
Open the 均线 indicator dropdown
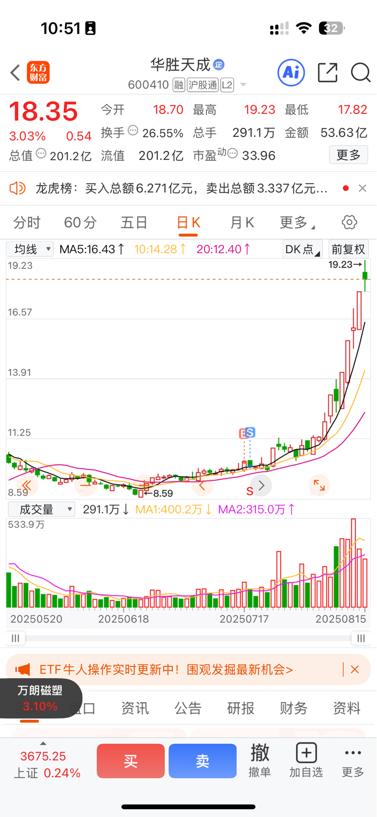[x=30, y=249]
